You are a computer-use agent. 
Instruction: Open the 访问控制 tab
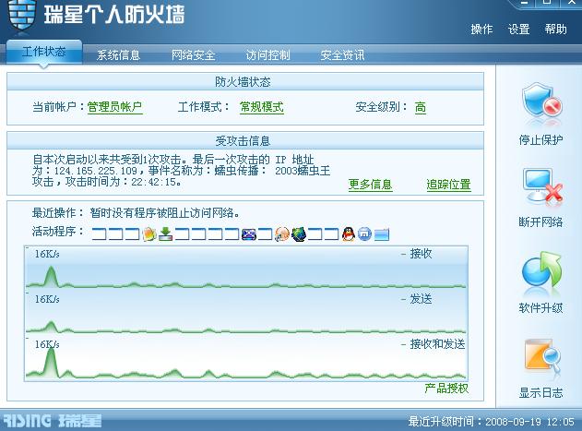coord(267,55)
